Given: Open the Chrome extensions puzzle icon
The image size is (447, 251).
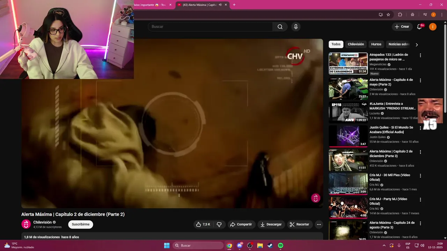Looking at the screenshot, I should [x=400, y=15].
